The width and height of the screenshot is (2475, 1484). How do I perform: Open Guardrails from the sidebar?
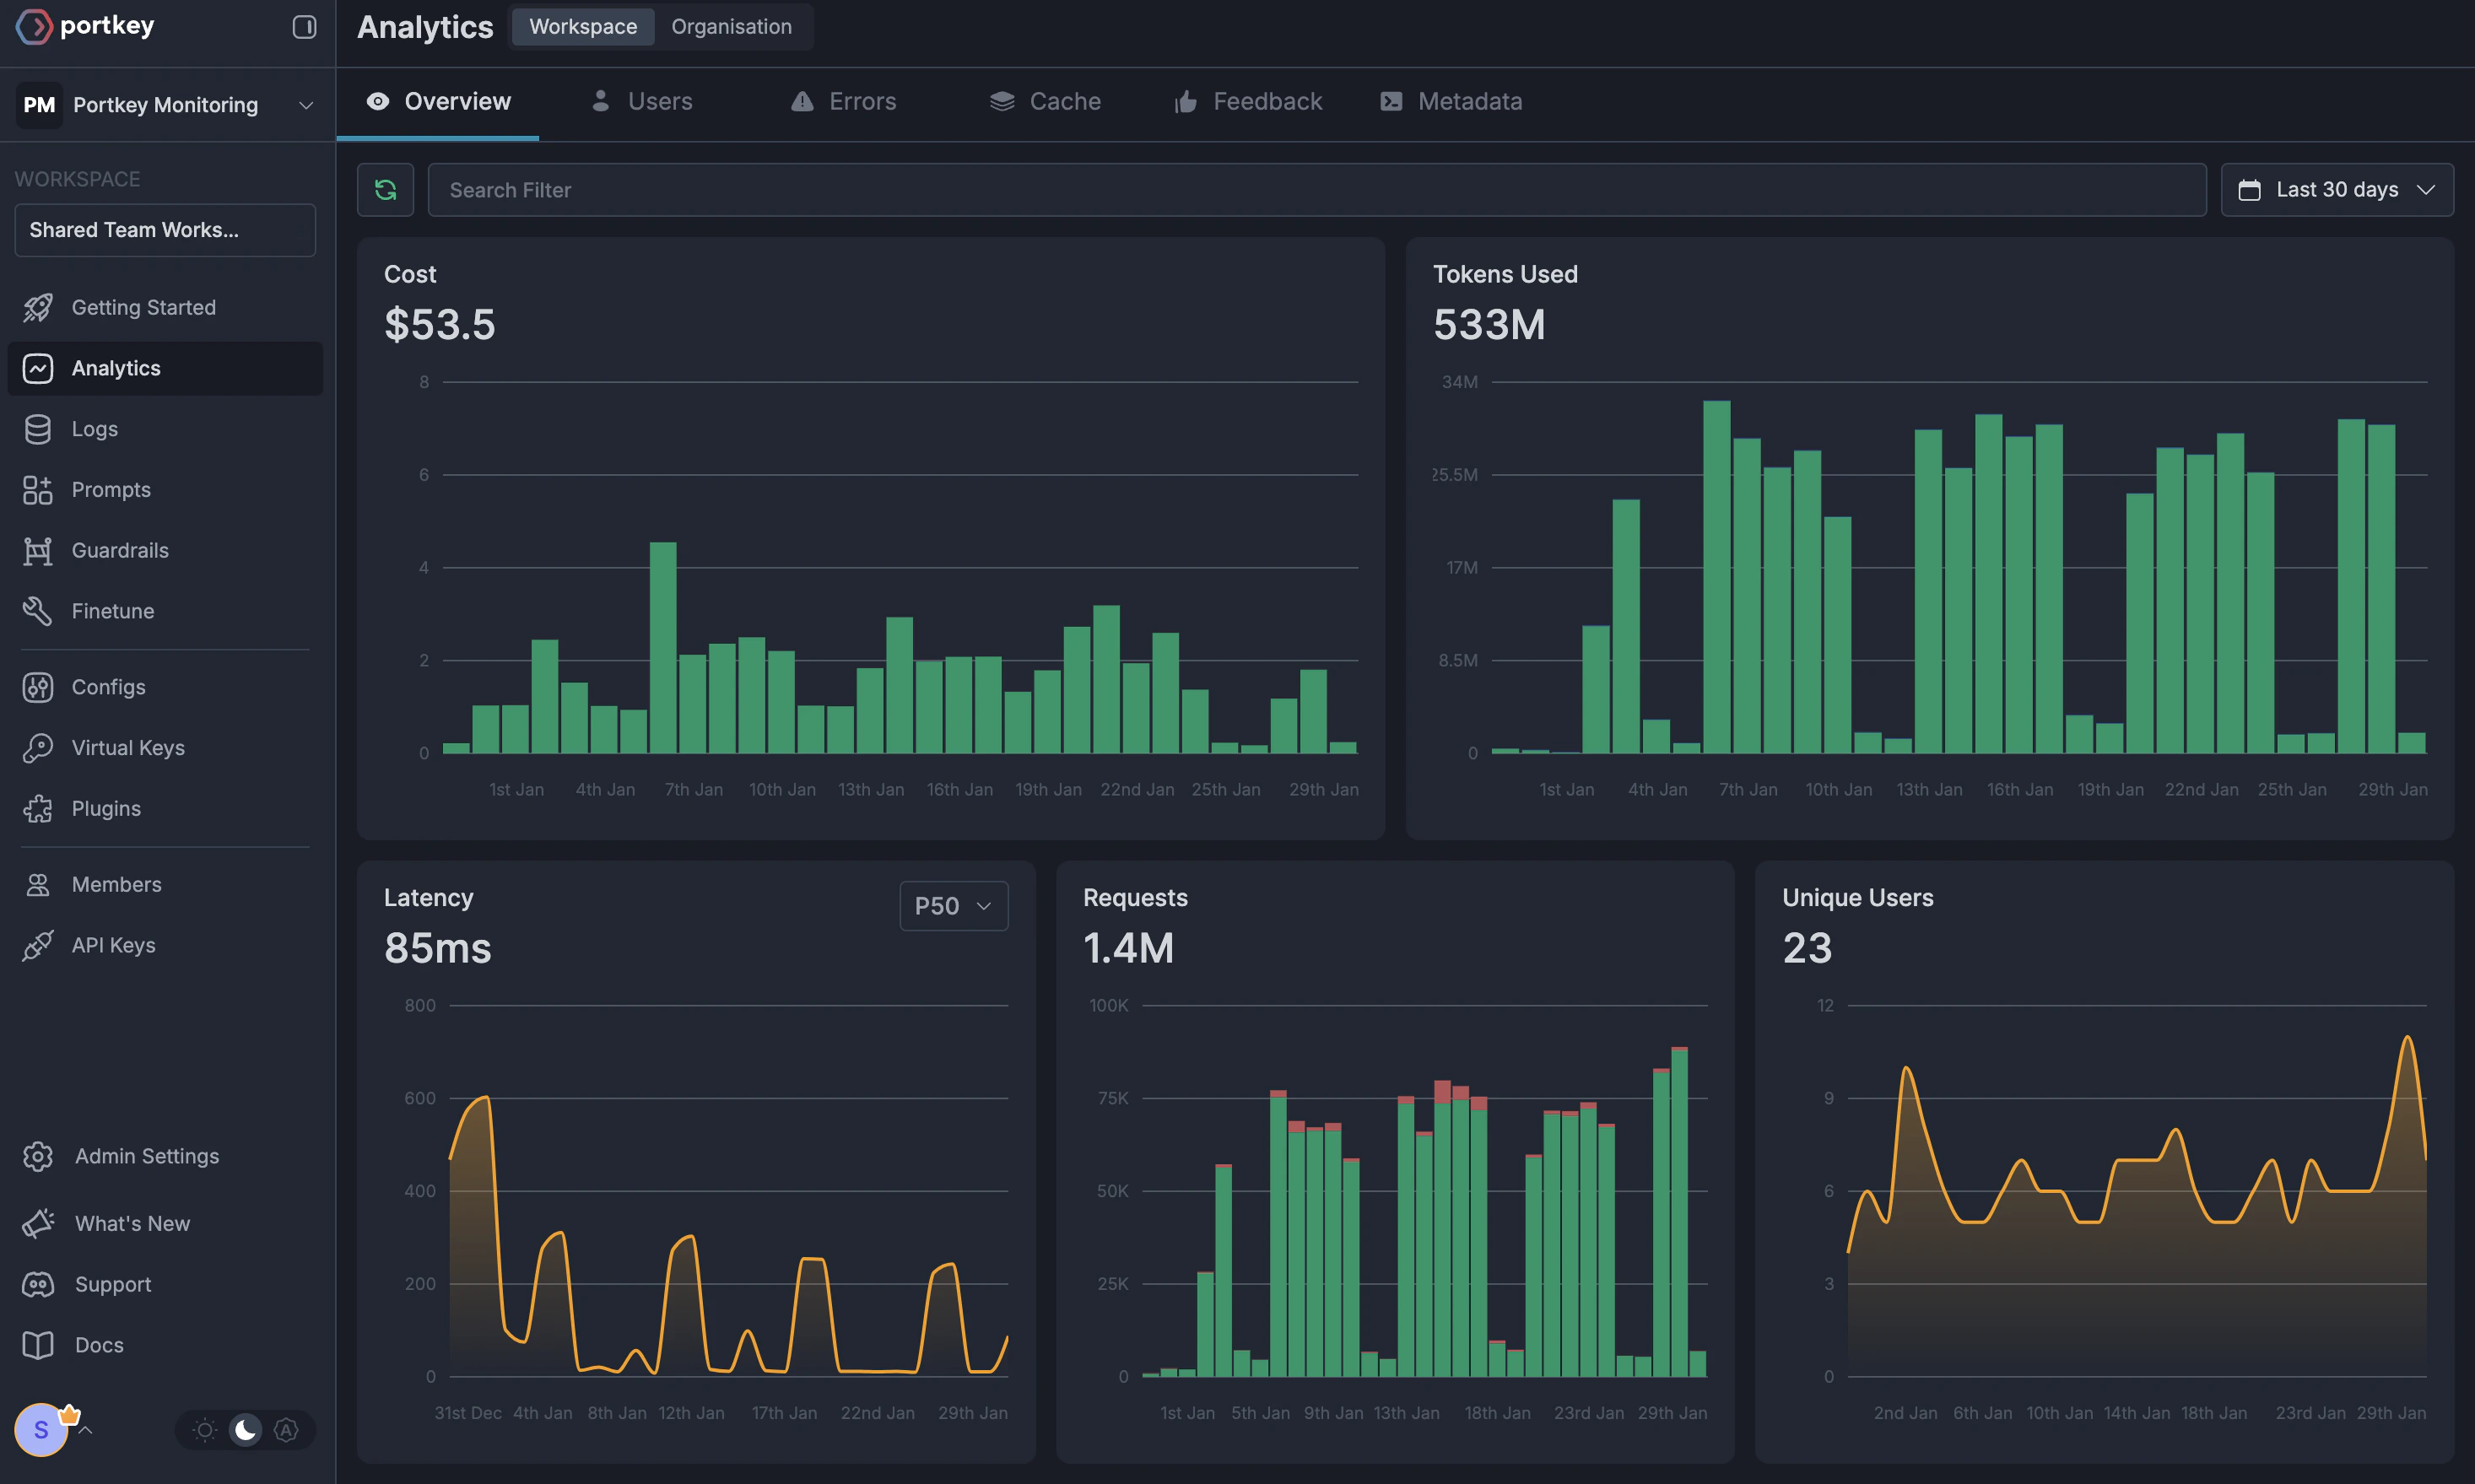[x=120, y=550]
